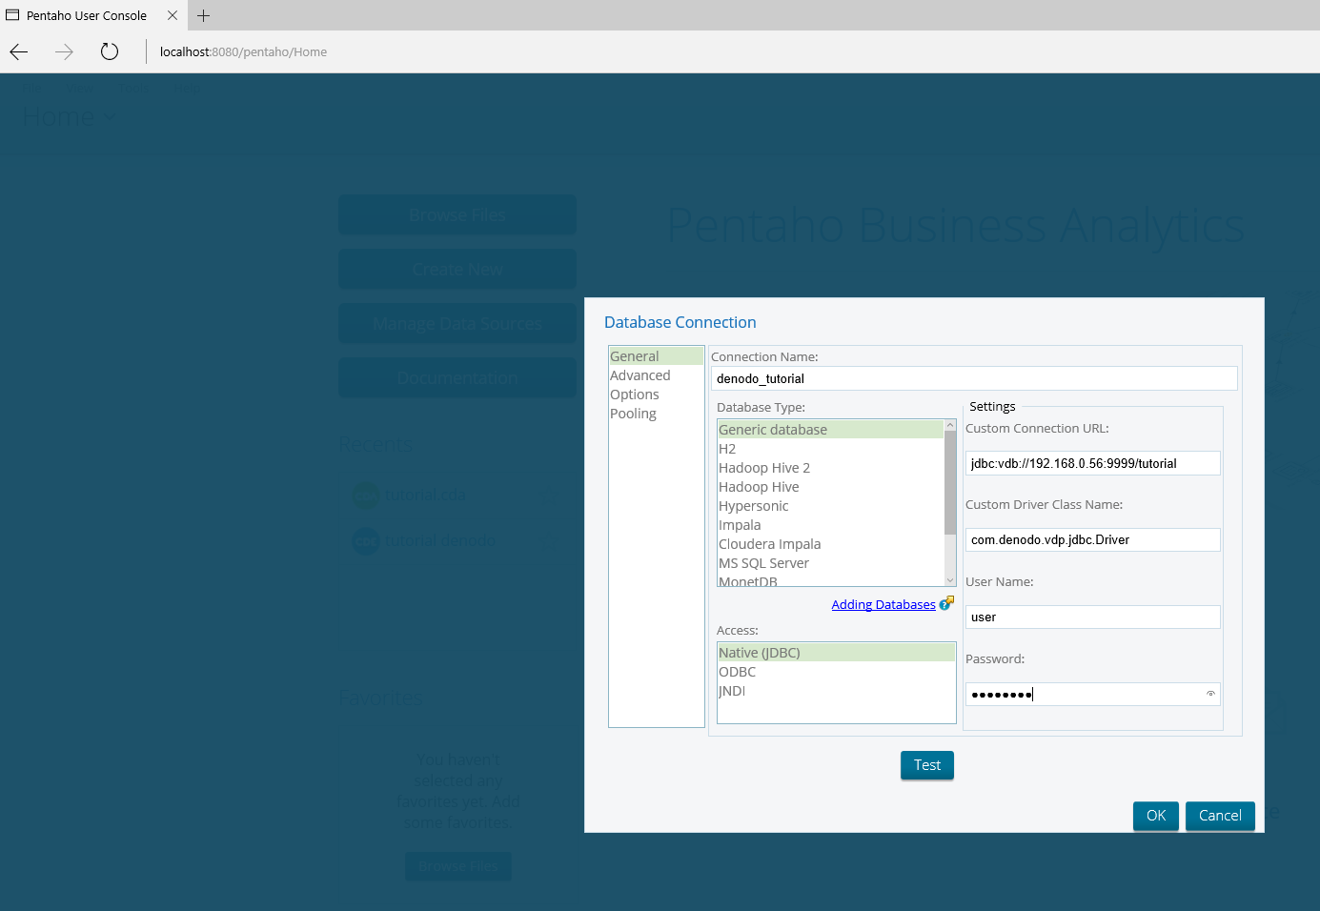Viewport: 1320px width, 911px height.
Task: Select Cloudera Impala database type
Action: [x=830, y=544]
